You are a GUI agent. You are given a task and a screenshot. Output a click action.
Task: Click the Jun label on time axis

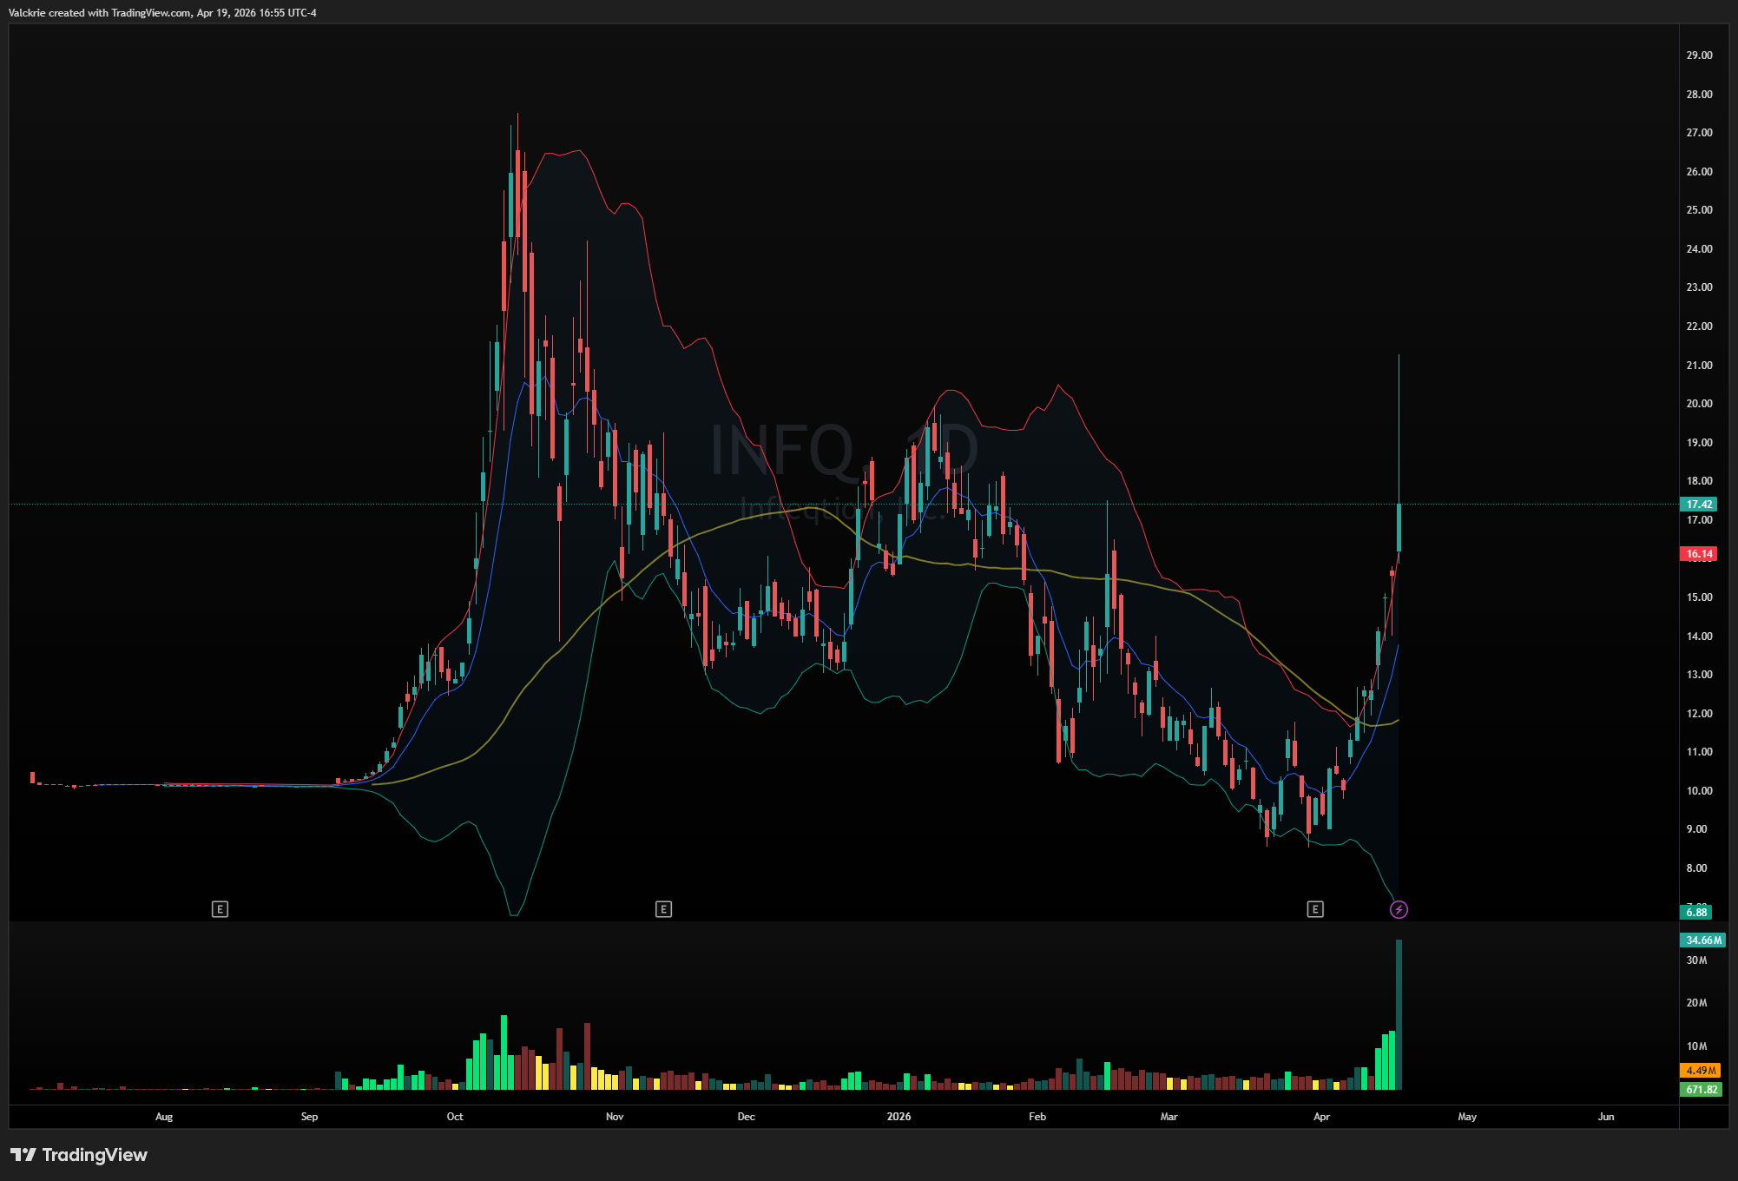[1606, 1117]
